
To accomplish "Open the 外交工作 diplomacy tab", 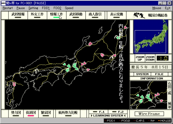I will click(37, 15).
